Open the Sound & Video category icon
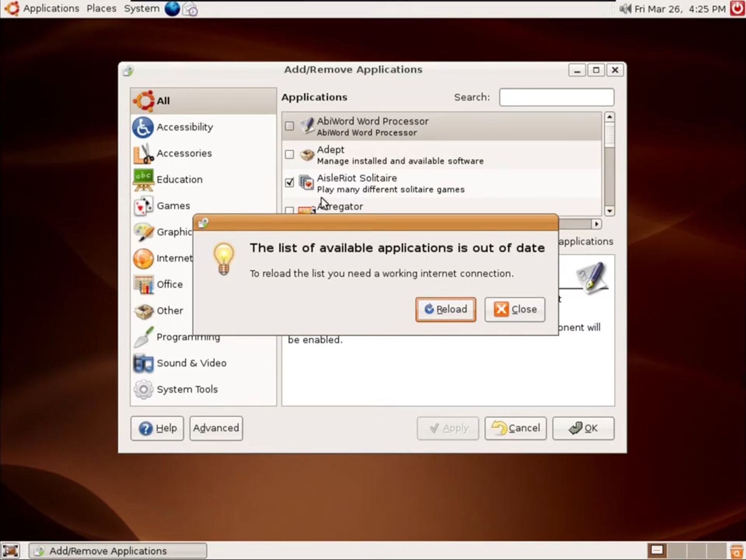Viewport: 746px width, 560px height. click(143, 363)
